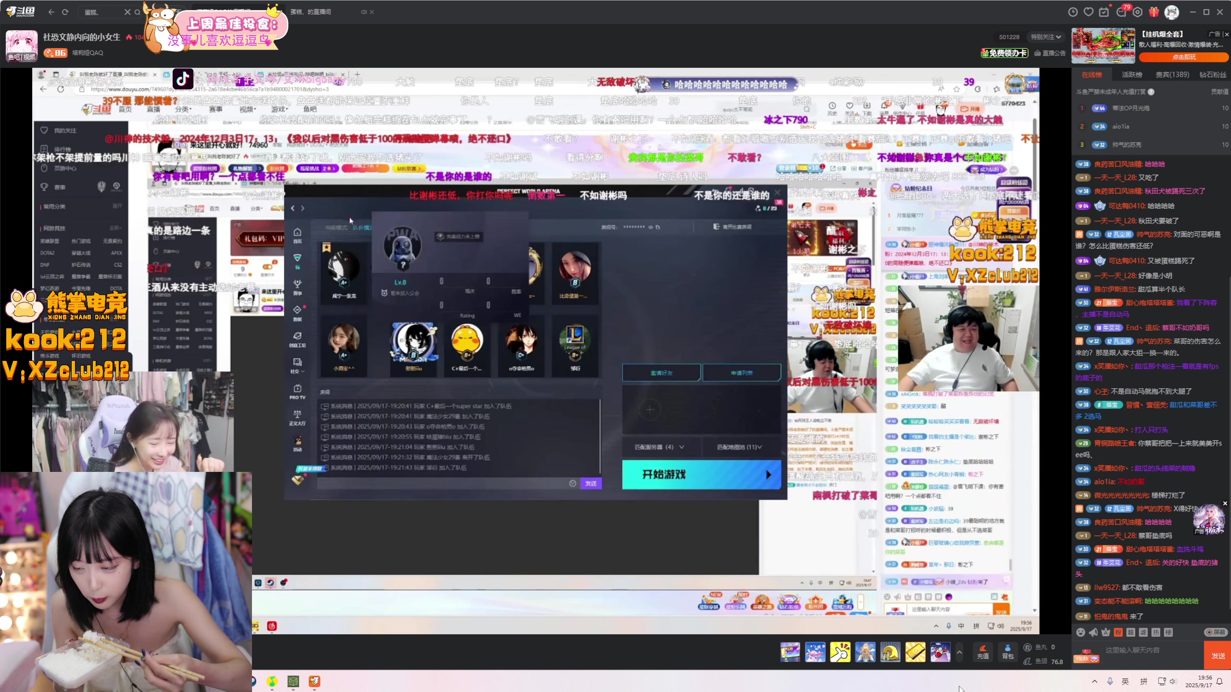Toggle the 滤 chat filter tag
The width and height of the screenshot is (1231, 692).
coord(1143,632)
